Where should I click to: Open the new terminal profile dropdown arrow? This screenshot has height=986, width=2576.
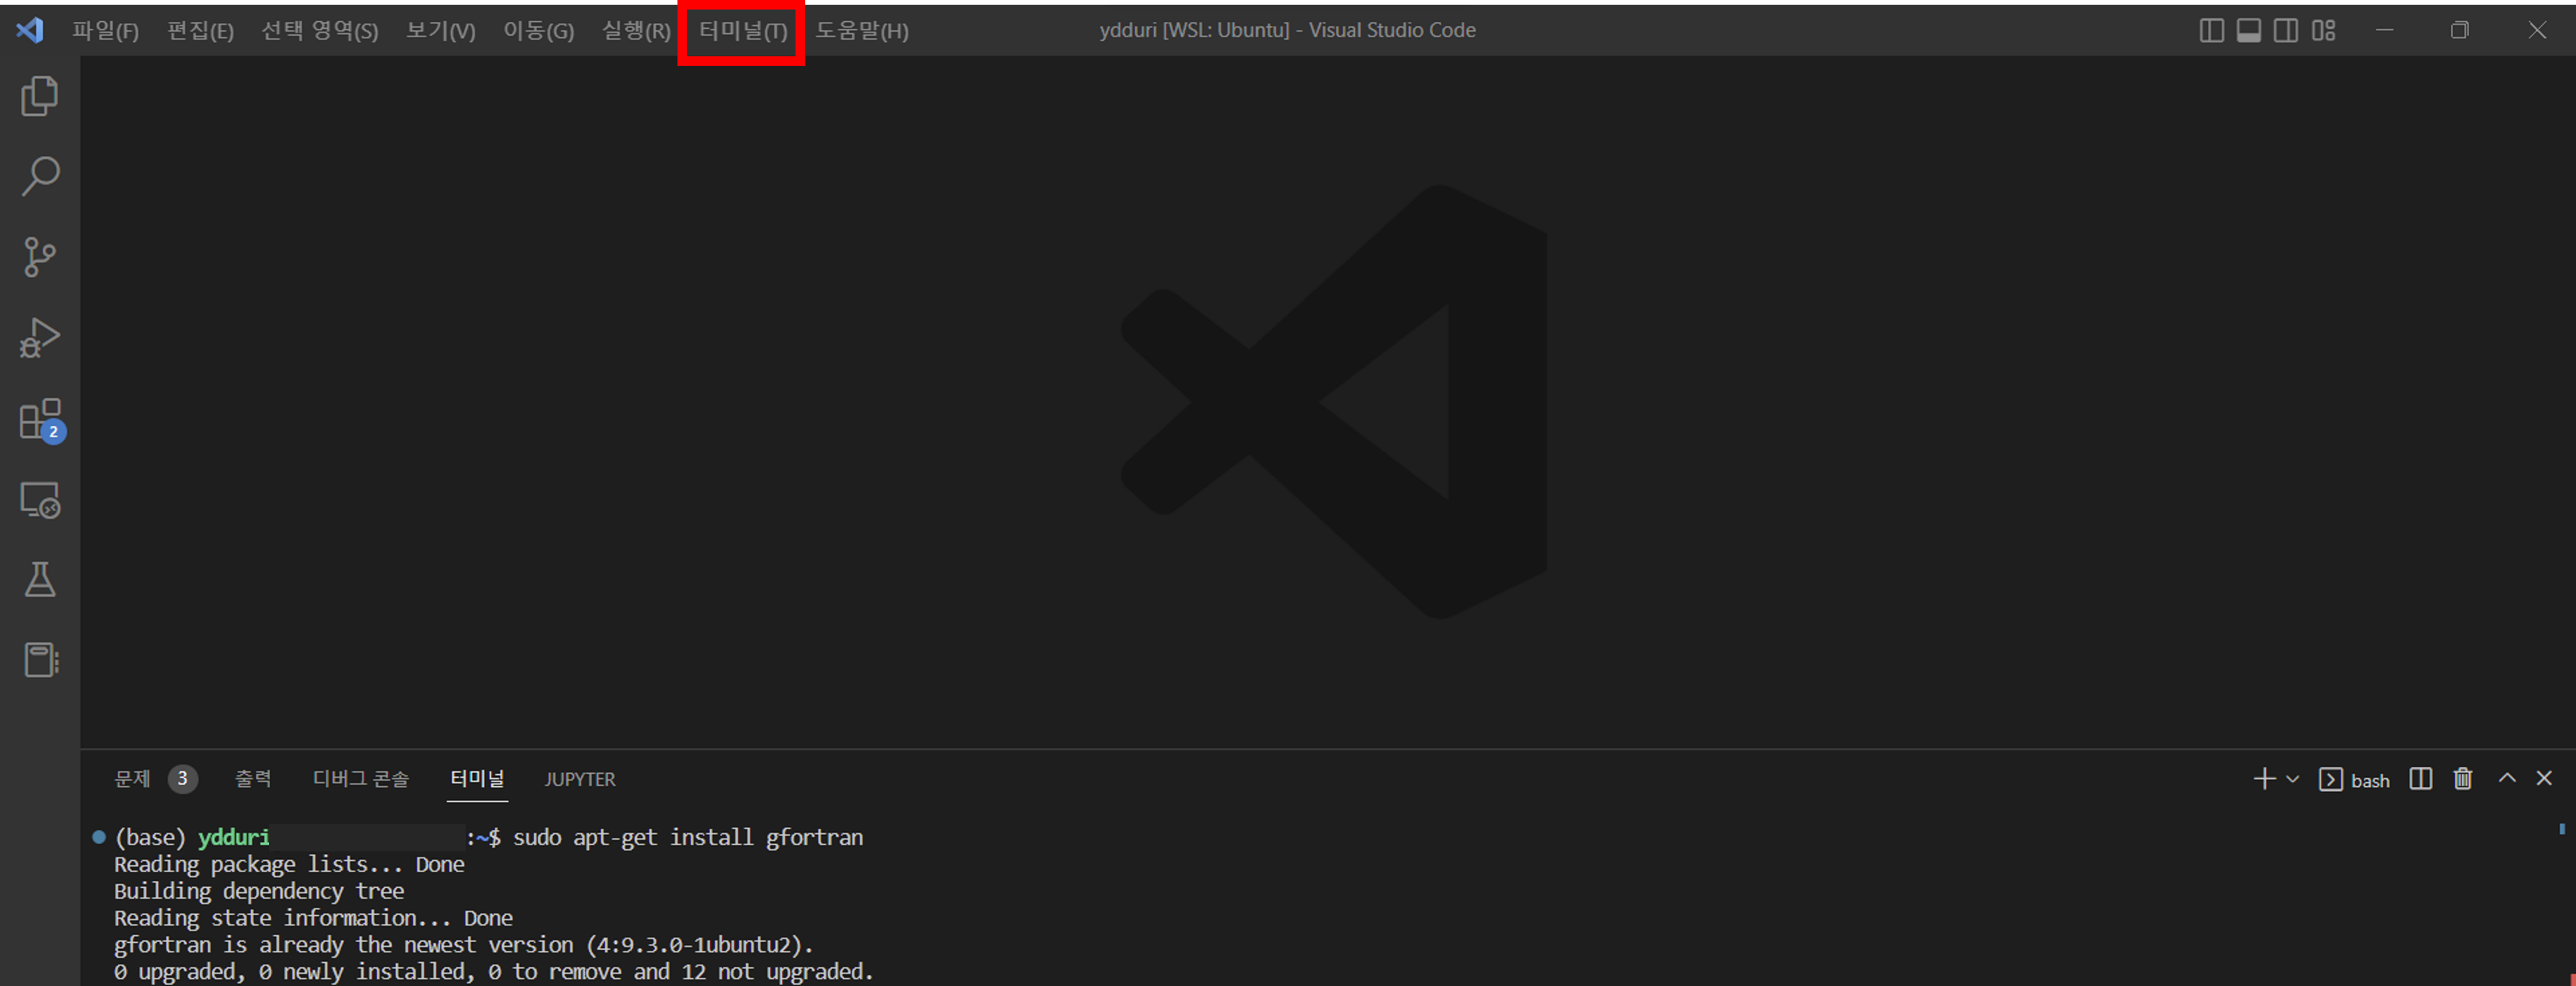[2292, 779]
